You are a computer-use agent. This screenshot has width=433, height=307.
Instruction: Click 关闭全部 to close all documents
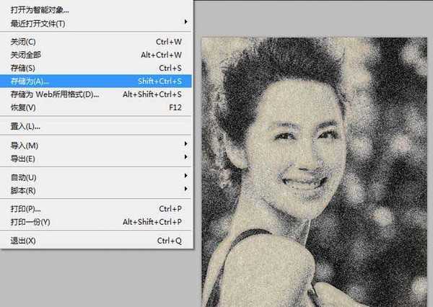click(x=27, y=55)
